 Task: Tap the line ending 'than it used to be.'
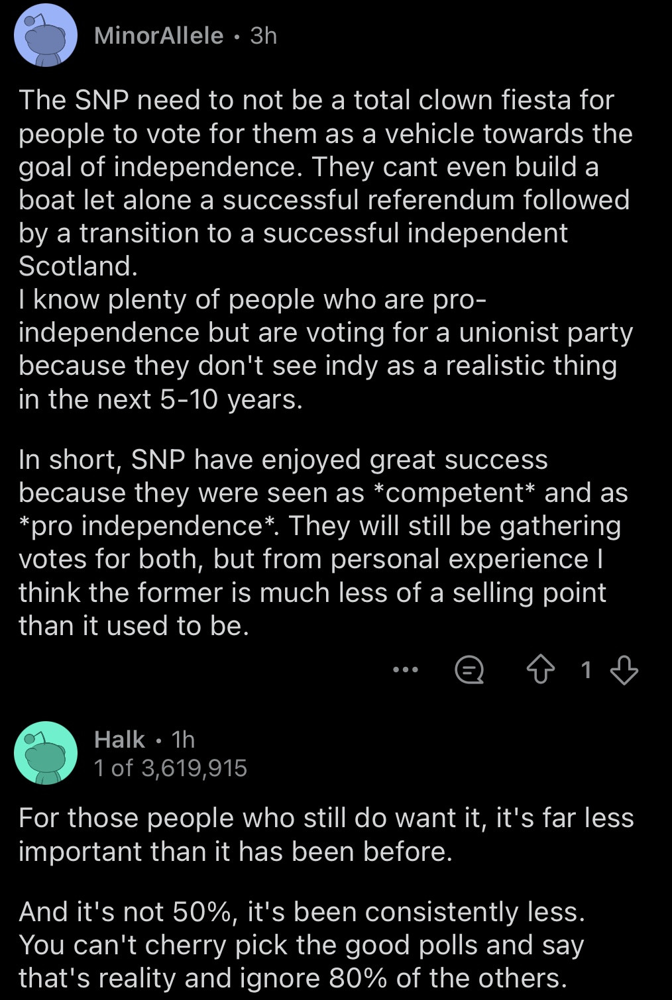[x=134, y=626]
